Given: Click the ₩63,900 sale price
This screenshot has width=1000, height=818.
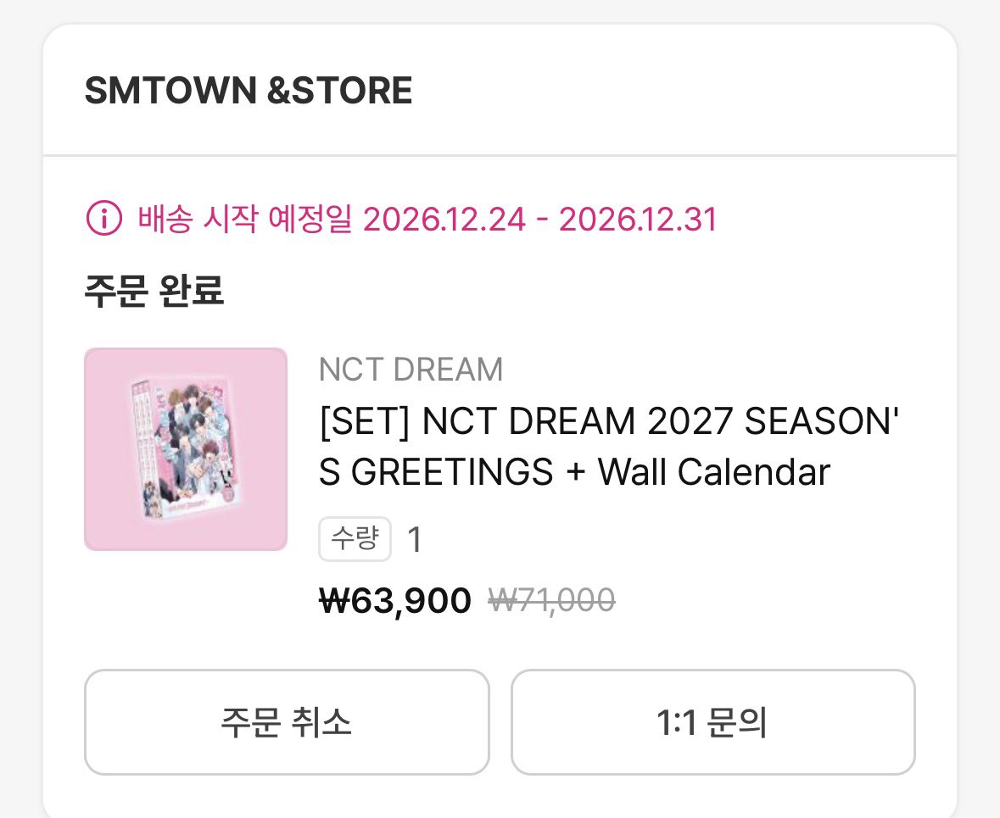Looking at the screenshot, I should click(394, 601).
